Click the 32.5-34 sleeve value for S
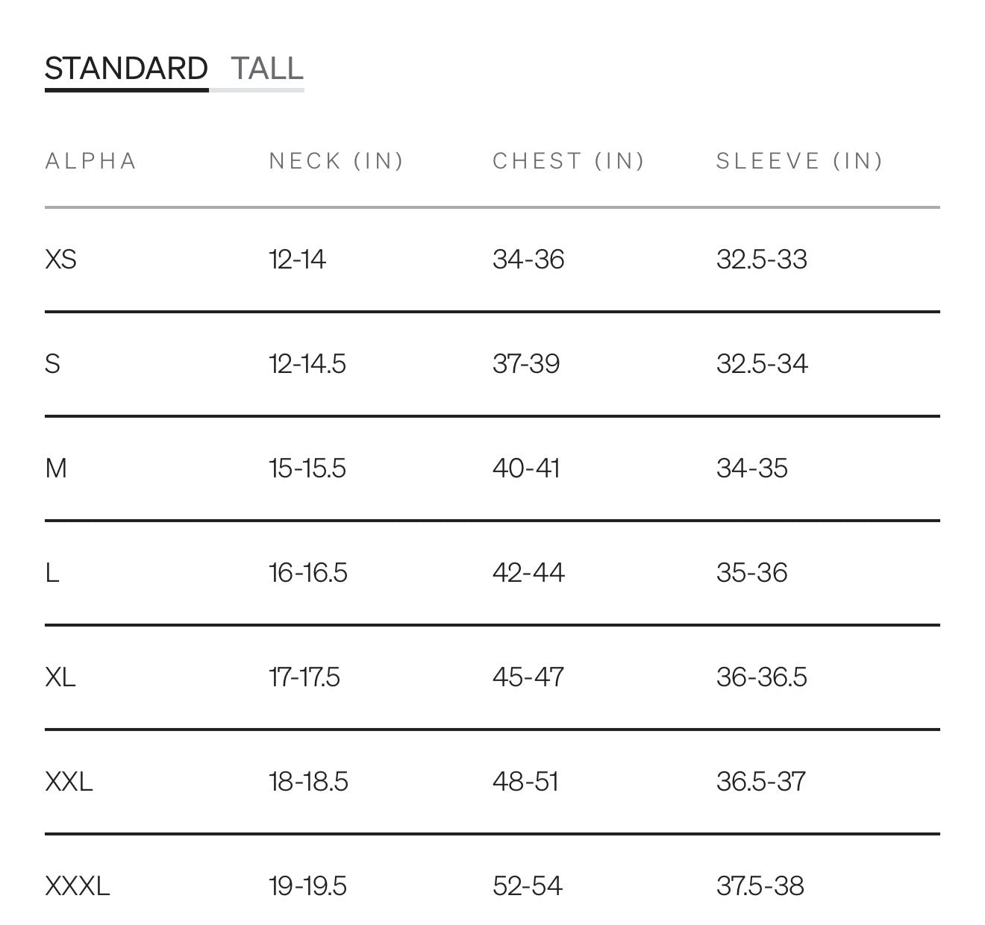This screenshot has width=985, height=925. click(x=762, y=364)
